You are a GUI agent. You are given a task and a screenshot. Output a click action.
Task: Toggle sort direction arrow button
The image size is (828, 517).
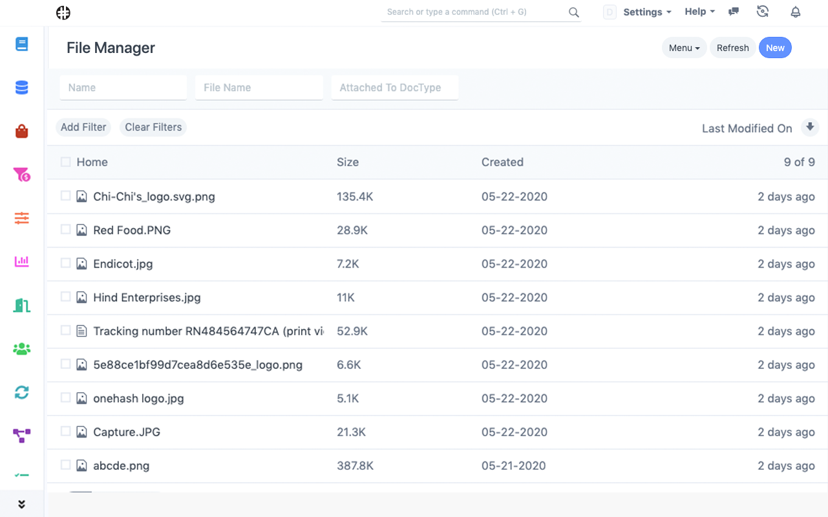[810, 127]
